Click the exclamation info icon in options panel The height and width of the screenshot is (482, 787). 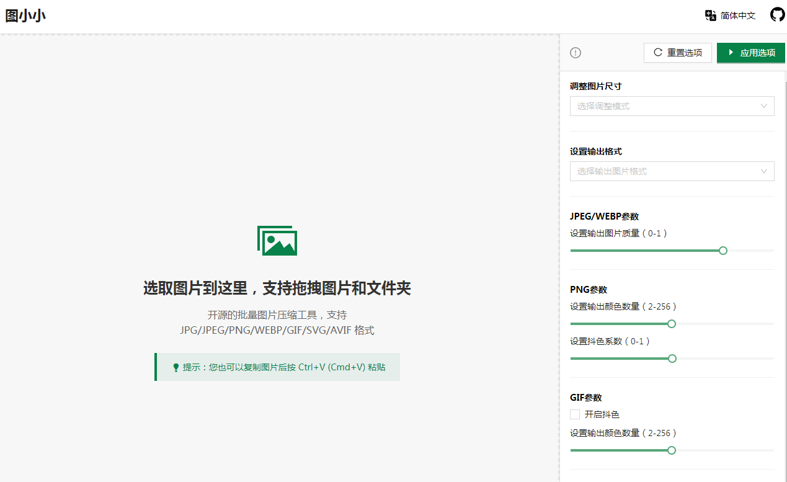tap(576, 53)
